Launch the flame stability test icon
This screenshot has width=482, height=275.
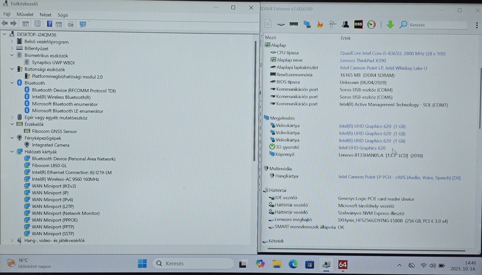(320, 24)
